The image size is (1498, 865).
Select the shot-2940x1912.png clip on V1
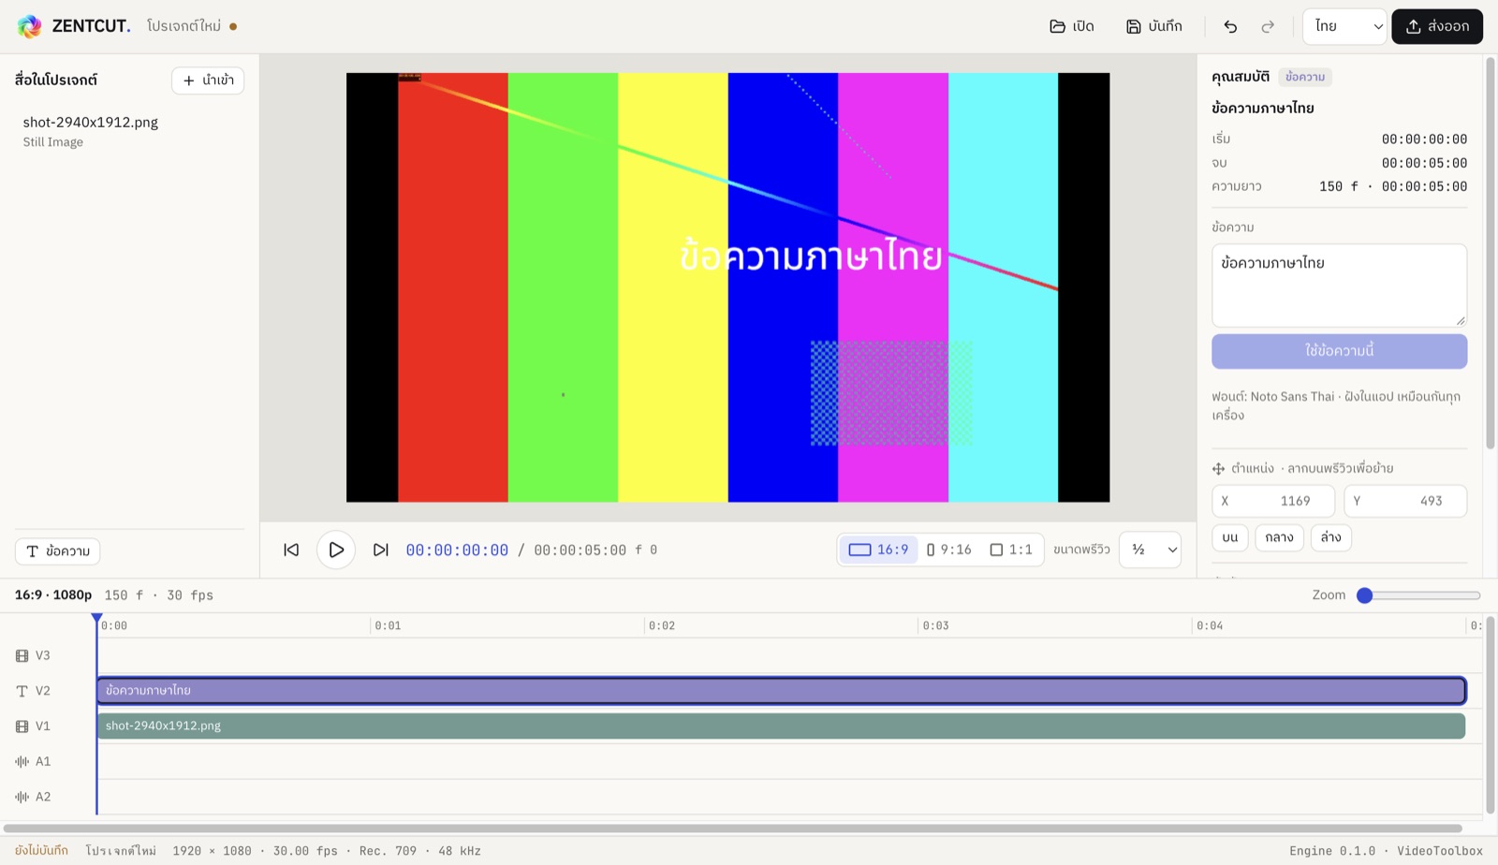pos(781,726)
